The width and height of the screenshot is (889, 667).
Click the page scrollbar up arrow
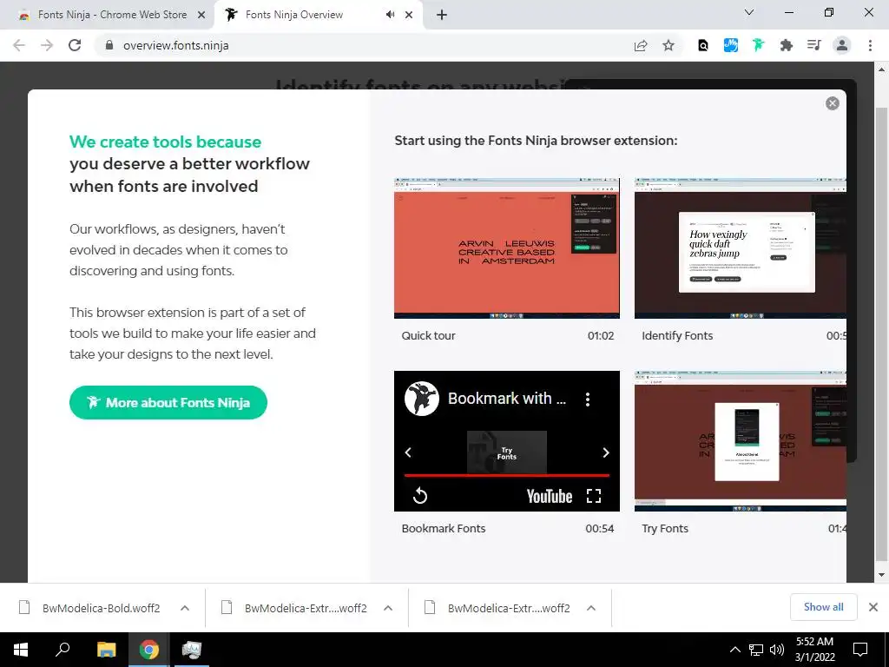[x=881, y=69]
